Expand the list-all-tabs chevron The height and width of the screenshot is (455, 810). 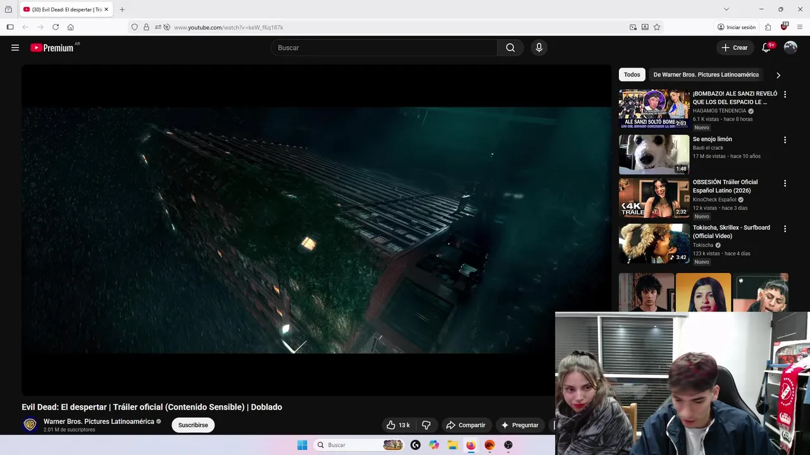click(726, 9)
